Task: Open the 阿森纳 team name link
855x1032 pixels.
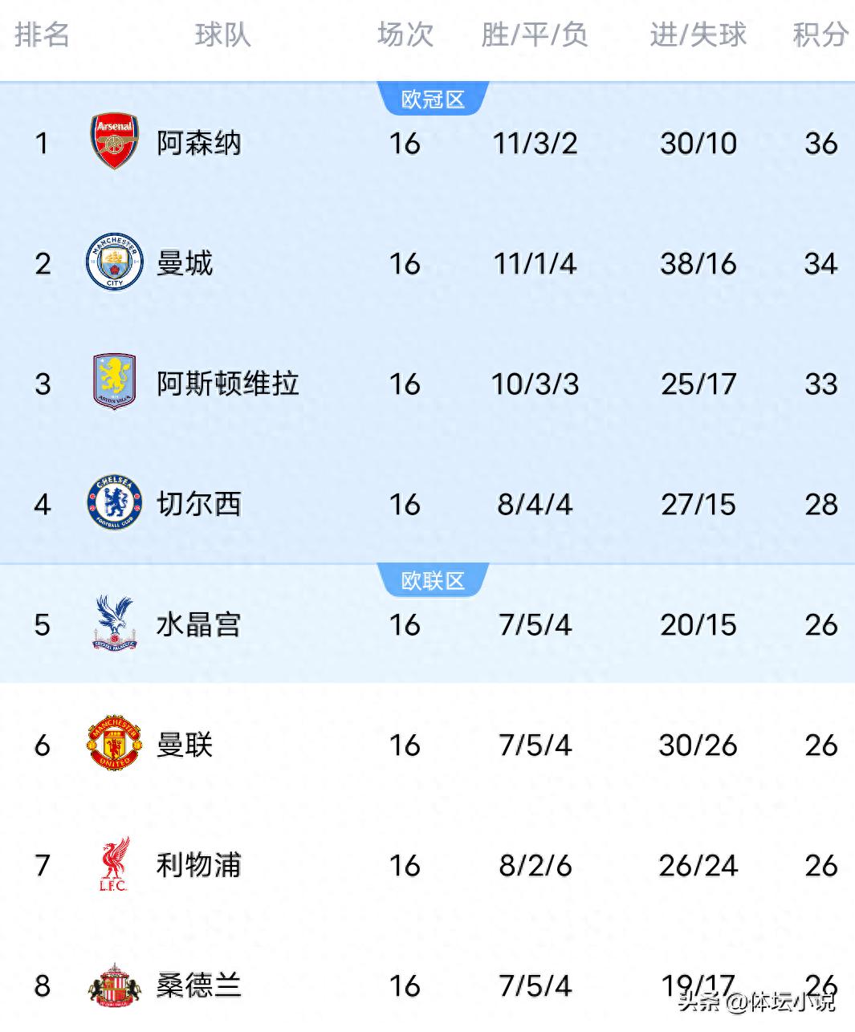Action: [199, 143]
